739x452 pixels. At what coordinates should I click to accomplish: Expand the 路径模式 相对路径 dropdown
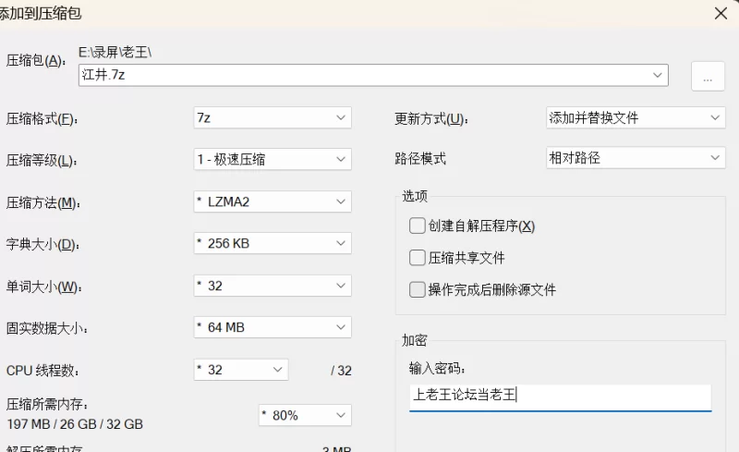[x=636, y=157]
